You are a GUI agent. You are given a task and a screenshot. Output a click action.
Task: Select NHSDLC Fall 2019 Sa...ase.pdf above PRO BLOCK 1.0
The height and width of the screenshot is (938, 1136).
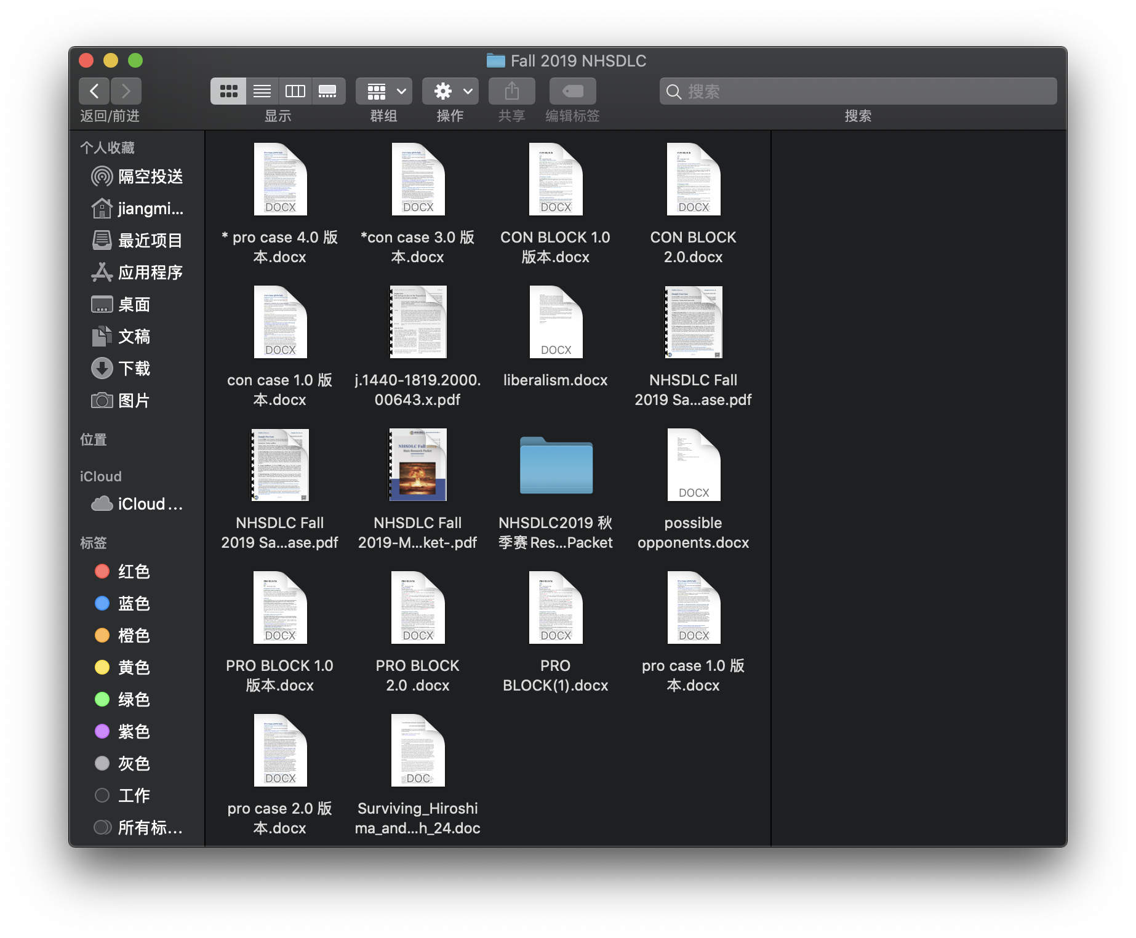(x=280, y=465)
